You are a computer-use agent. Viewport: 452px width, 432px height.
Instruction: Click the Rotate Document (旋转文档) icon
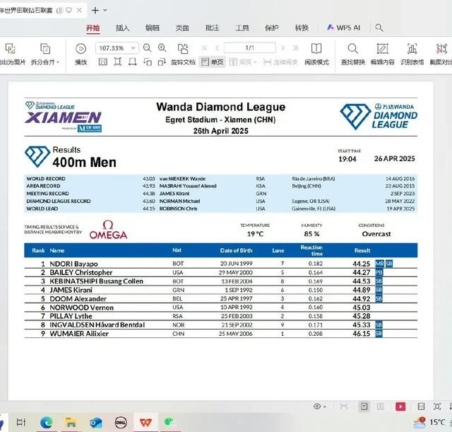[183, 49]
